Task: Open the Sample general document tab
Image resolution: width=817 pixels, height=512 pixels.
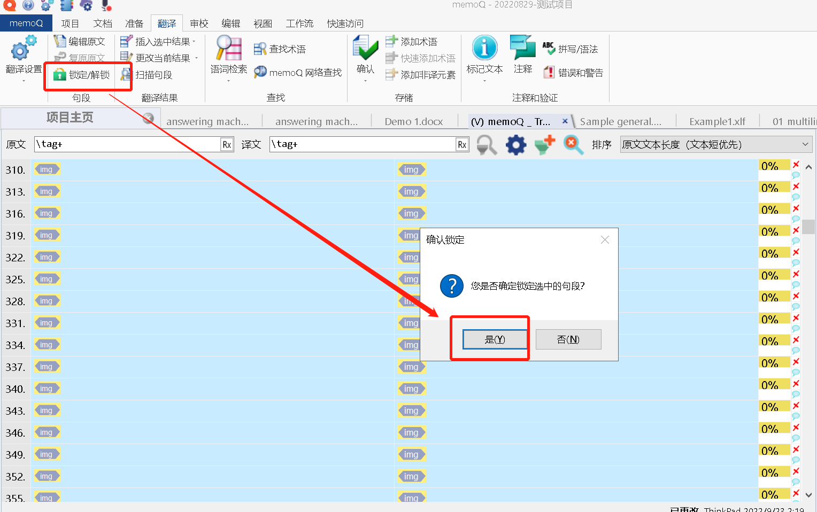Action: 621,121
